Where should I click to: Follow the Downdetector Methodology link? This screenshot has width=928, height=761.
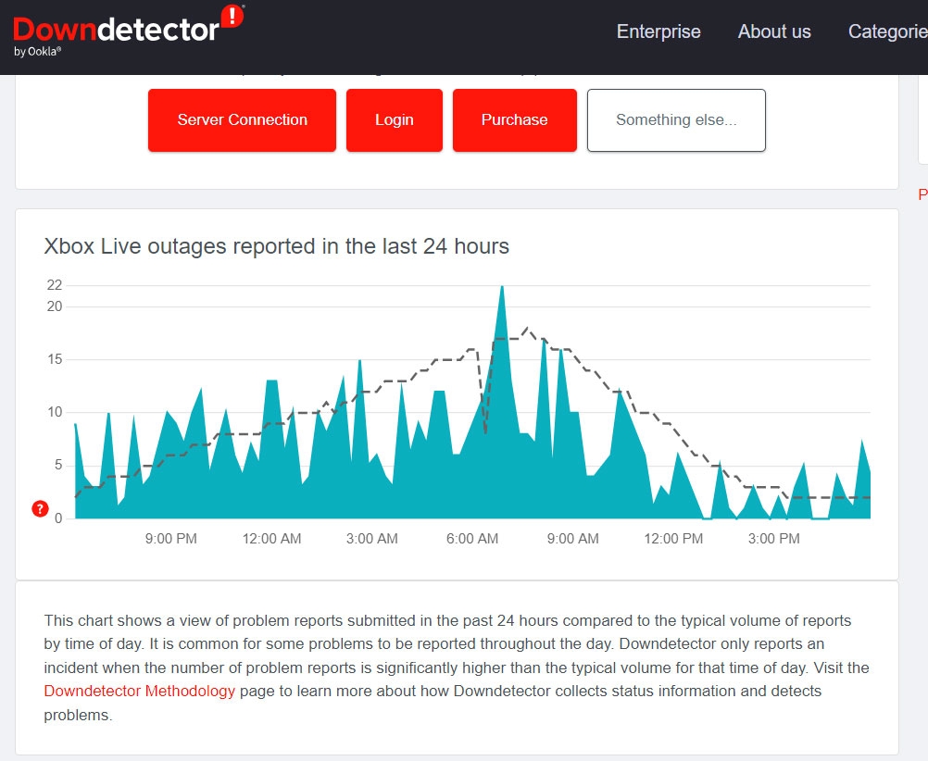point(140,691)
